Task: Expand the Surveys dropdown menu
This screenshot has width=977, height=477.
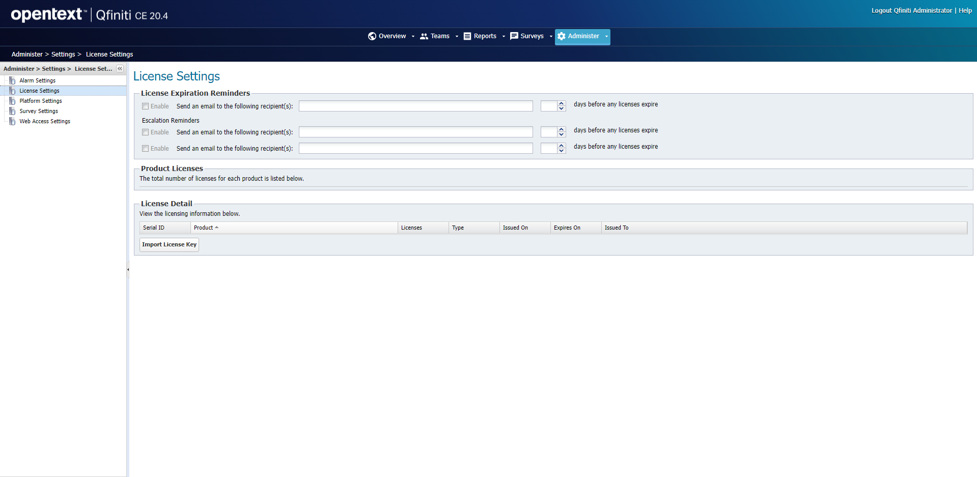Action: pyautogui.click(x=550, y=36)
